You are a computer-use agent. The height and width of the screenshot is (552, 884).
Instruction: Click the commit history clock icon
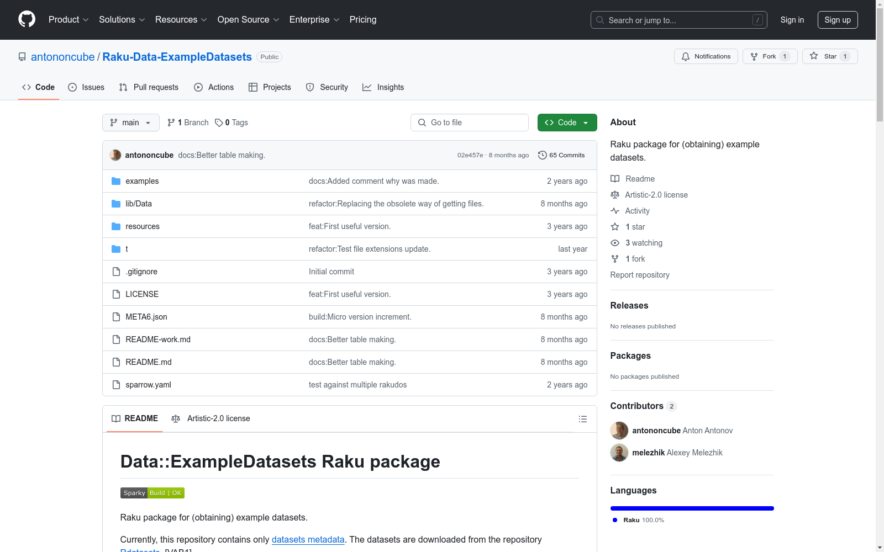coord(543,155)
